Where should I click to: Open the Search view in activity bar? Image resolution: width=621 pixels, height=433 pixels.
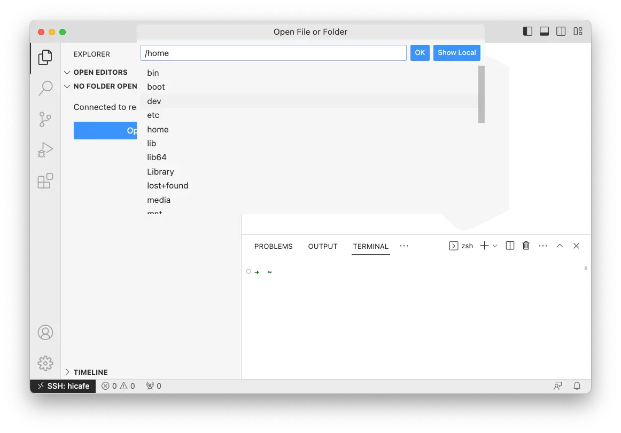45,88
